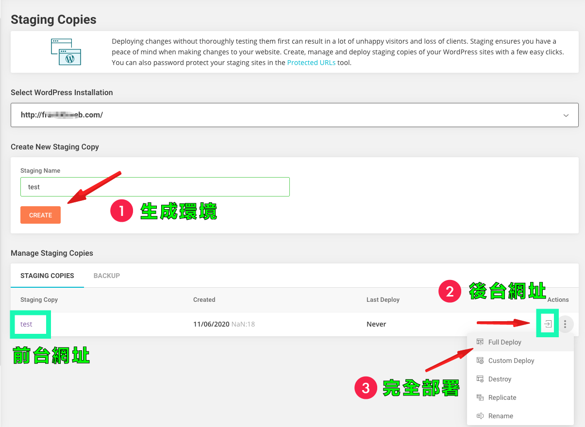
Task: Expand the WordPress installation dropdown chevron
Action: tap(566, 115)
